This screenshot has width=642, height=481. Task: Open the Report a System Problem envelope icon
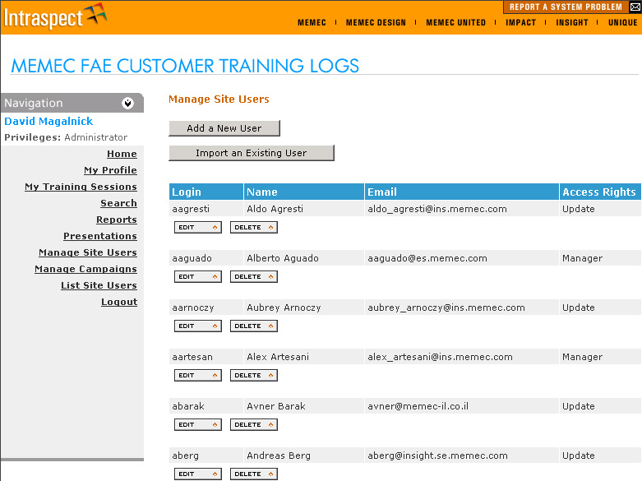[635, 7]
